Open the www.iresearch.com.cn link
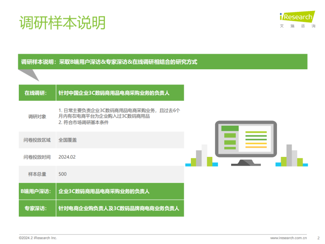Image resolution: width=325 pixels, height=244 pixels. [x=288, y=238]
